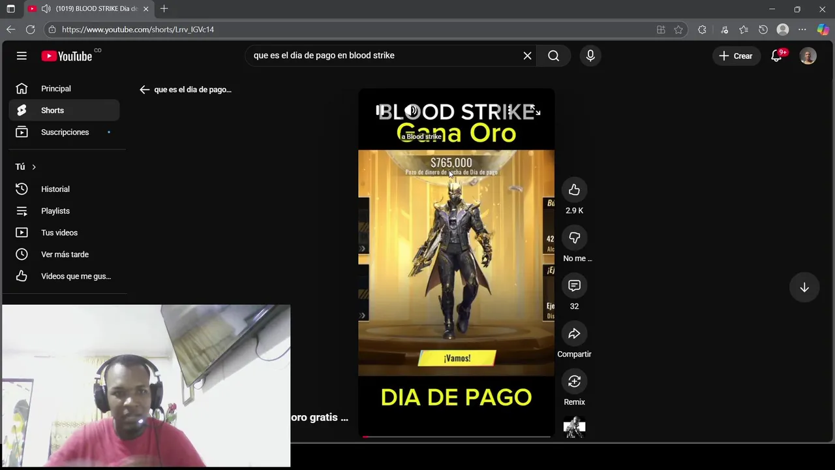Open the favorites list icon
Screen dimensions: 835x470
(744, 29)
